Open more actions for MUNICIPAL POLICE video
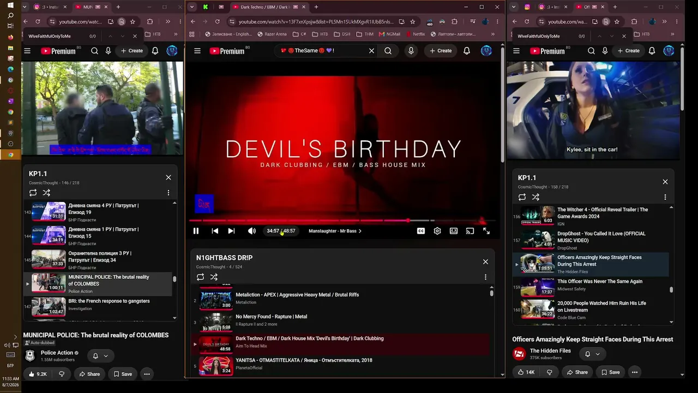 147,374
